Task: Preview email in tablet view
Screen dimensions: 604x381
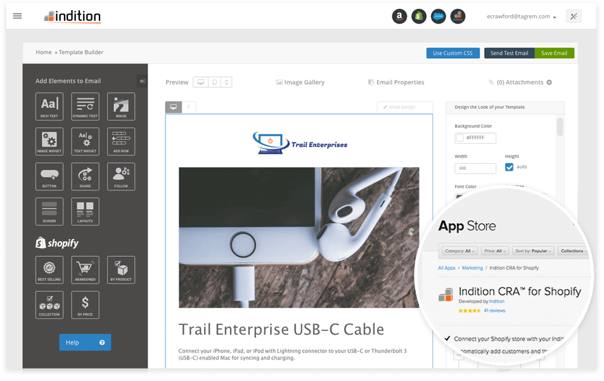Action: coord(215,82)
